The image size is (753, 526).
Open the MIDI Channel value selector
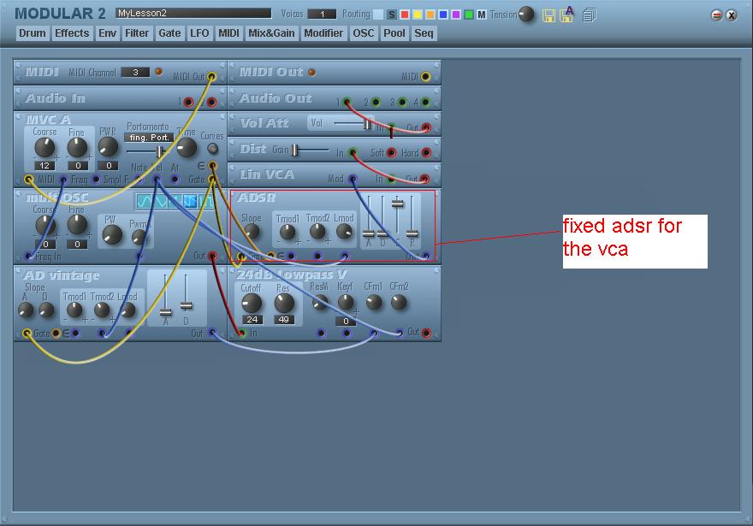click(x=135, y=73)
